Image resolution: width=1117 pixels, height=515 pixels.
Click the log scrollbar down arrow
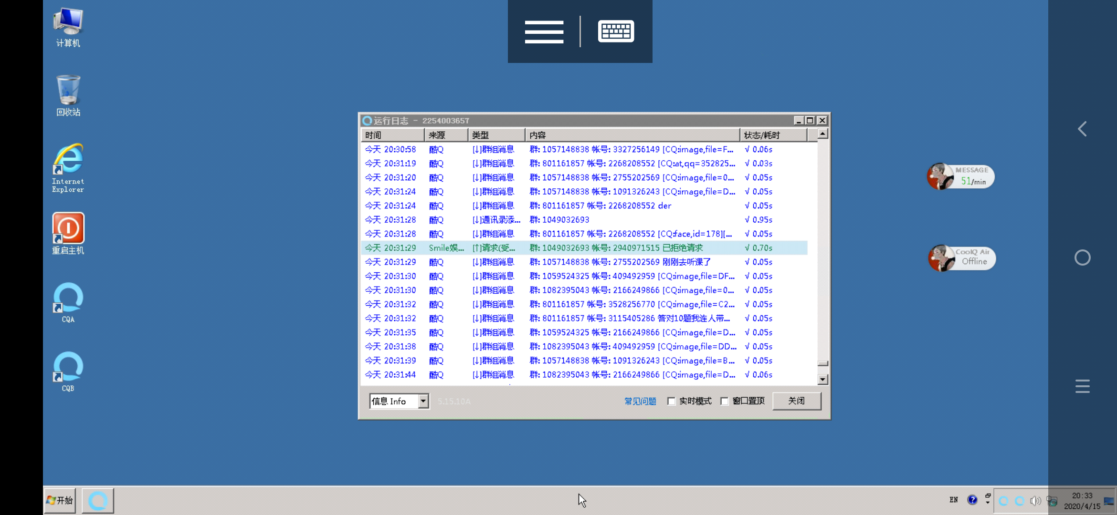[x=822, y=380]
